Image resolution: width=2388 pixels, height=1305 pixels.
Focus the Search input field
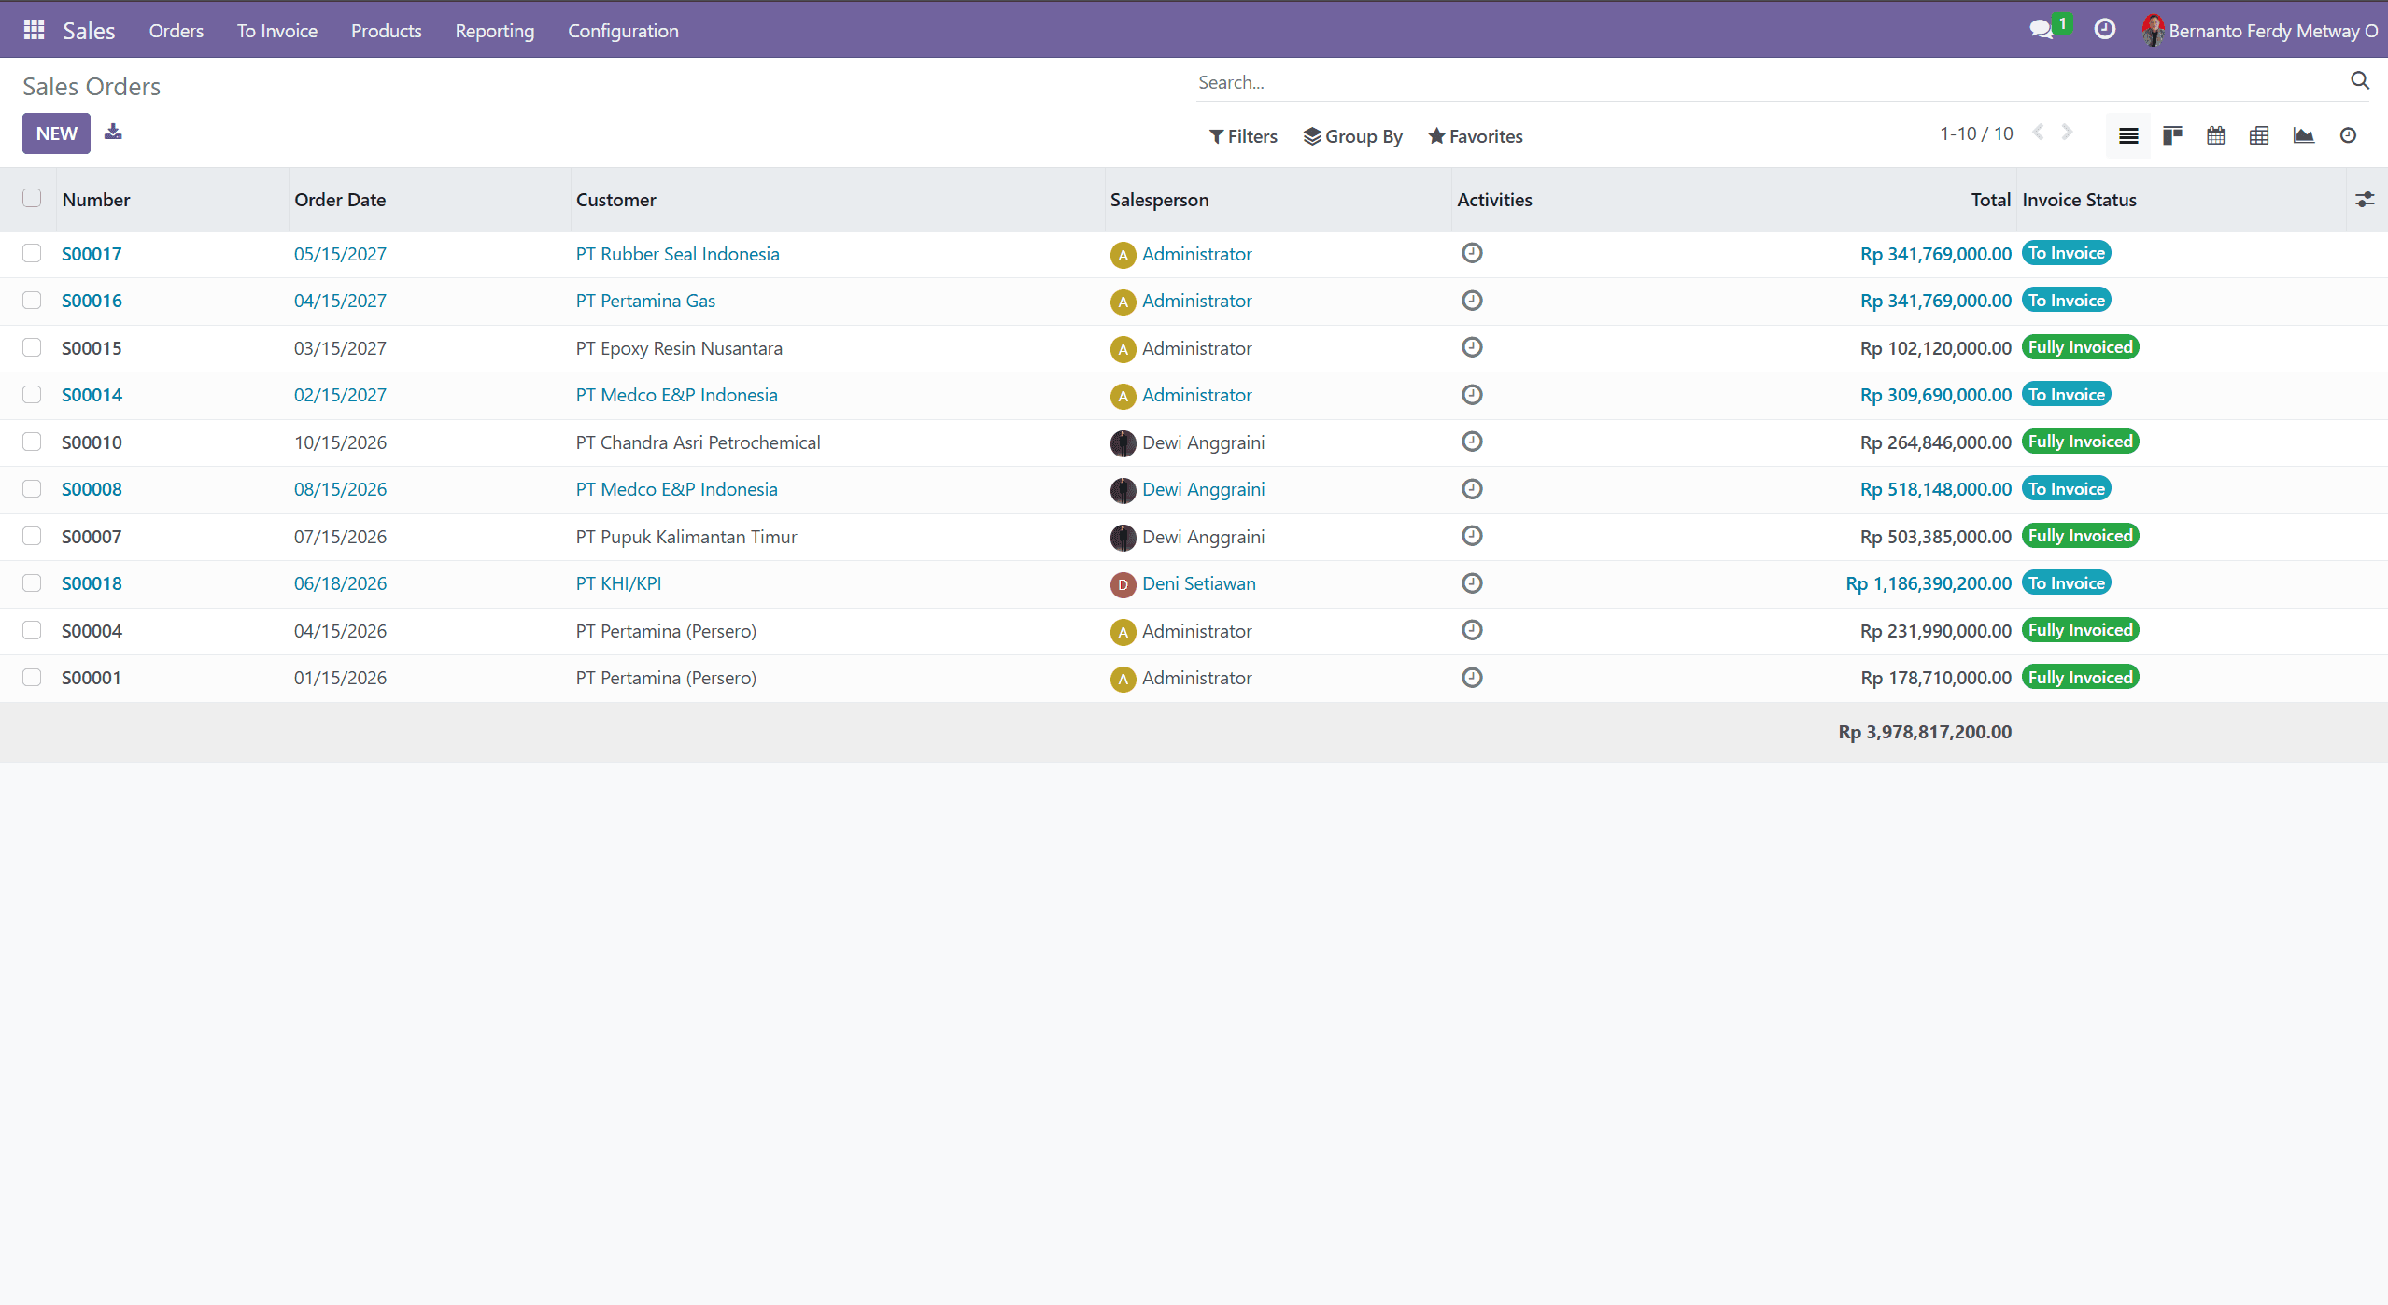[x=1770, y=82]
